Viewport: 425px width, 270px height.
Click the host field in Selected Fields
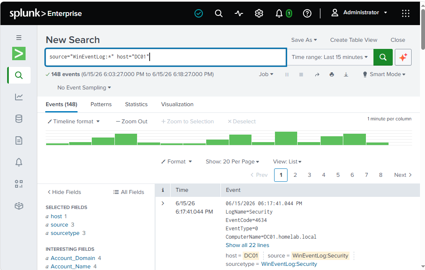(x=57, y=216)
